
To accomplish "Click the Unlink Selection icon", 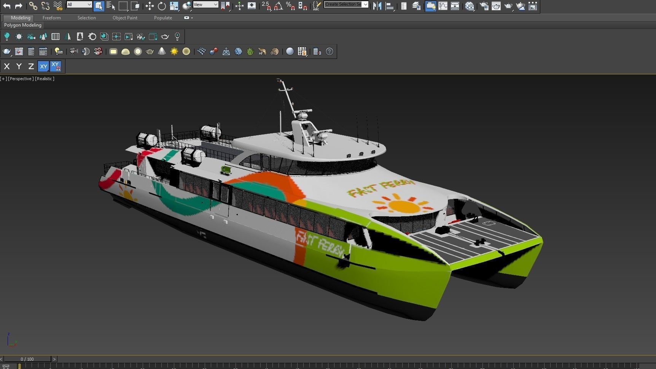I will tap(45, 6).
